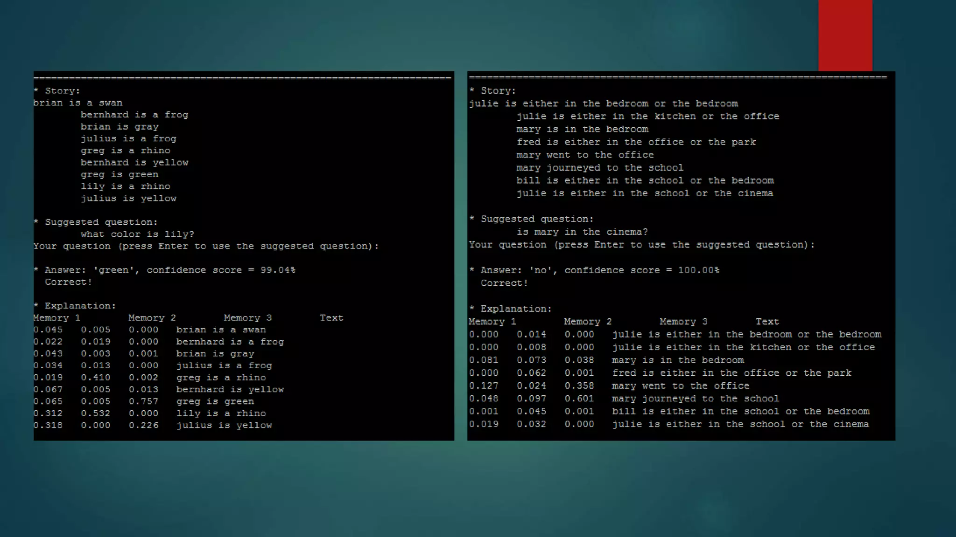Click the answer 'no' confidence score line
This screenshot has width=956, height=537.
(595, 270)
